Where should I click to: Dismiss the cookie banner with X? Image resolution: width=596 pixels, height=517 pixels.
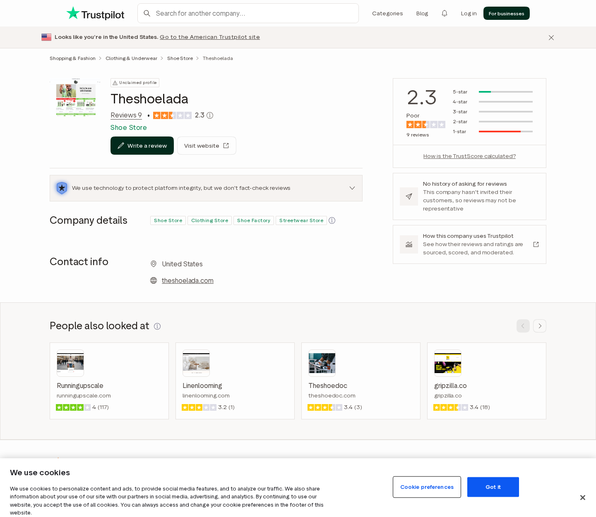583,498
